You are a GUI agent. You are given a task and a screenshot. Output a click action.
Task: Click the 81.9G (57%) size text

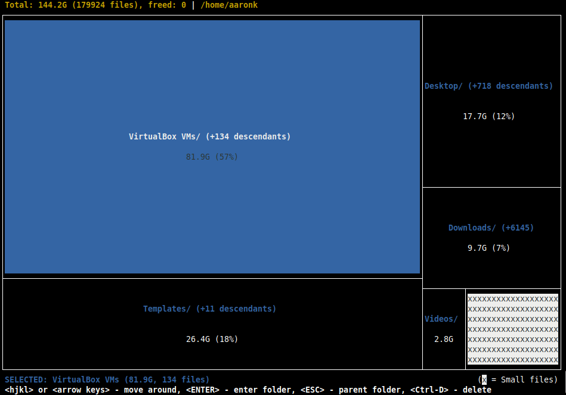pyautogui.click(x=212, y=157)
